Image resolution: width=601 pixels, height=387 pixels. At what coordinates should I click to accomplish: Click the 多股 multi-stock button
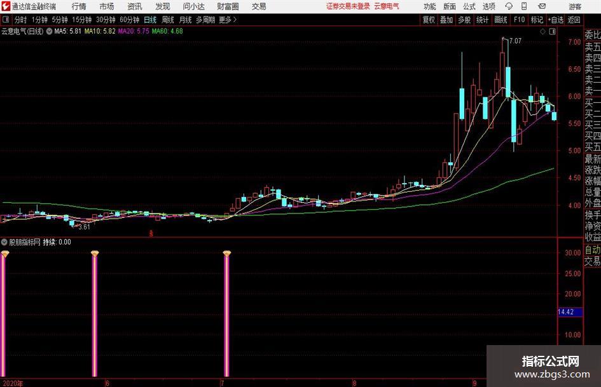click(x=464, y=20)
